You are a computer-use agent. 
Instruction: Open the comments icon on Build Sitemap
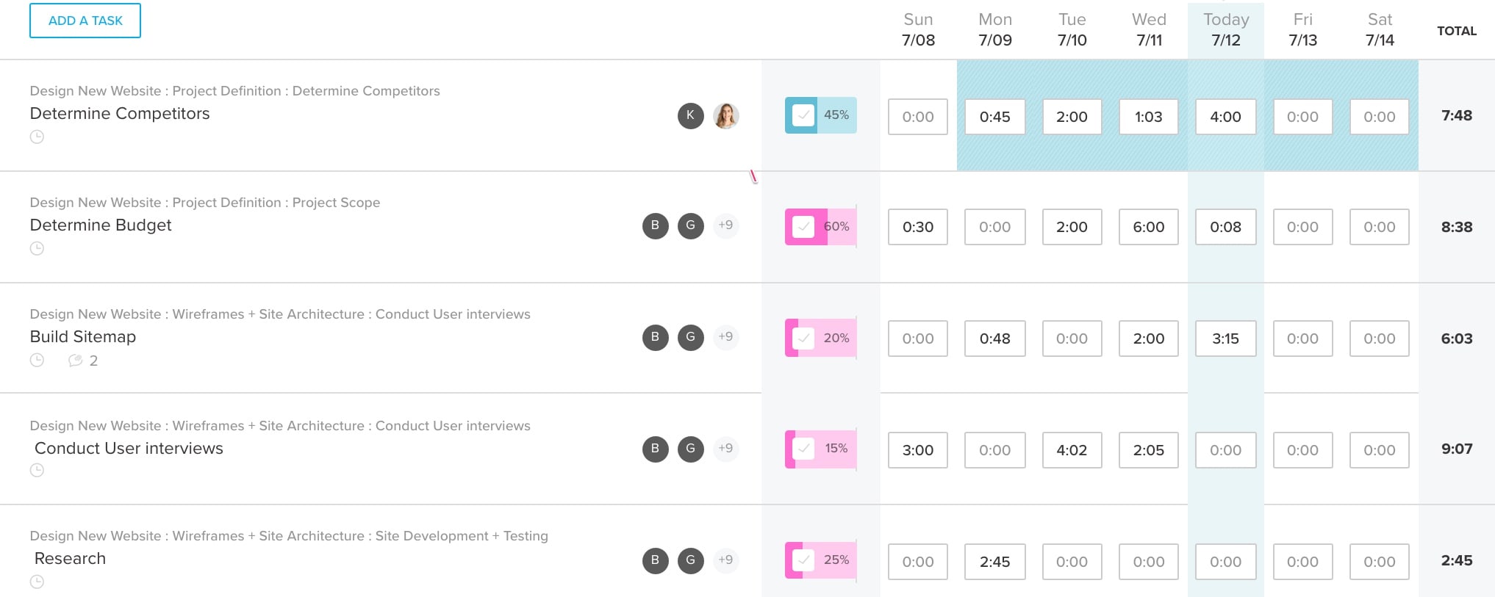point(75,361)
